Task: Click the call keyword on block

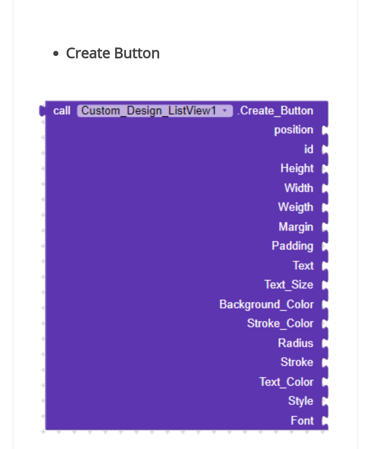Action: 62,111
